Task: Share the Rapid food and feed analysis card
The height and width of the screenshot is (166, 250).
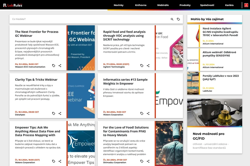Action: [x=148, y=66]
